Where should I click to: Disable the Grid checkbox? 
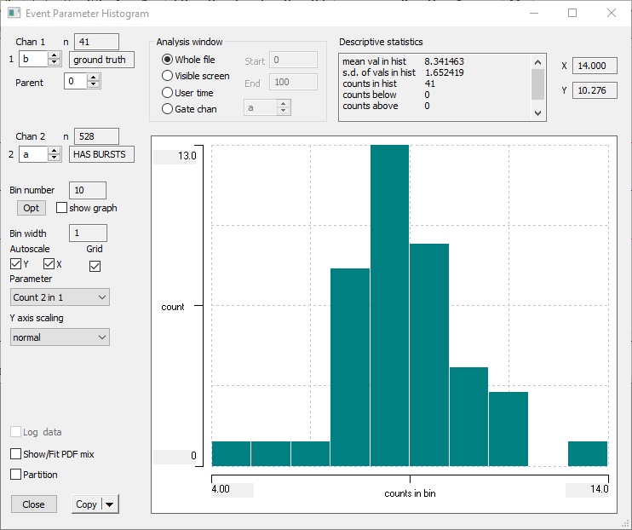pos(95,266)
